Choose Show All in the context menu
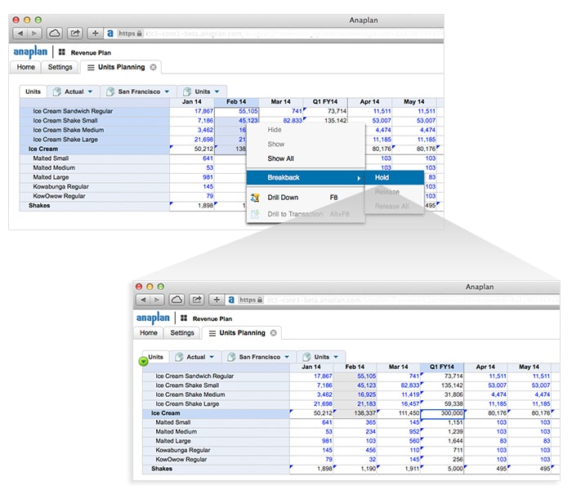This screenshot has width=572, height=490. [280, 158]
